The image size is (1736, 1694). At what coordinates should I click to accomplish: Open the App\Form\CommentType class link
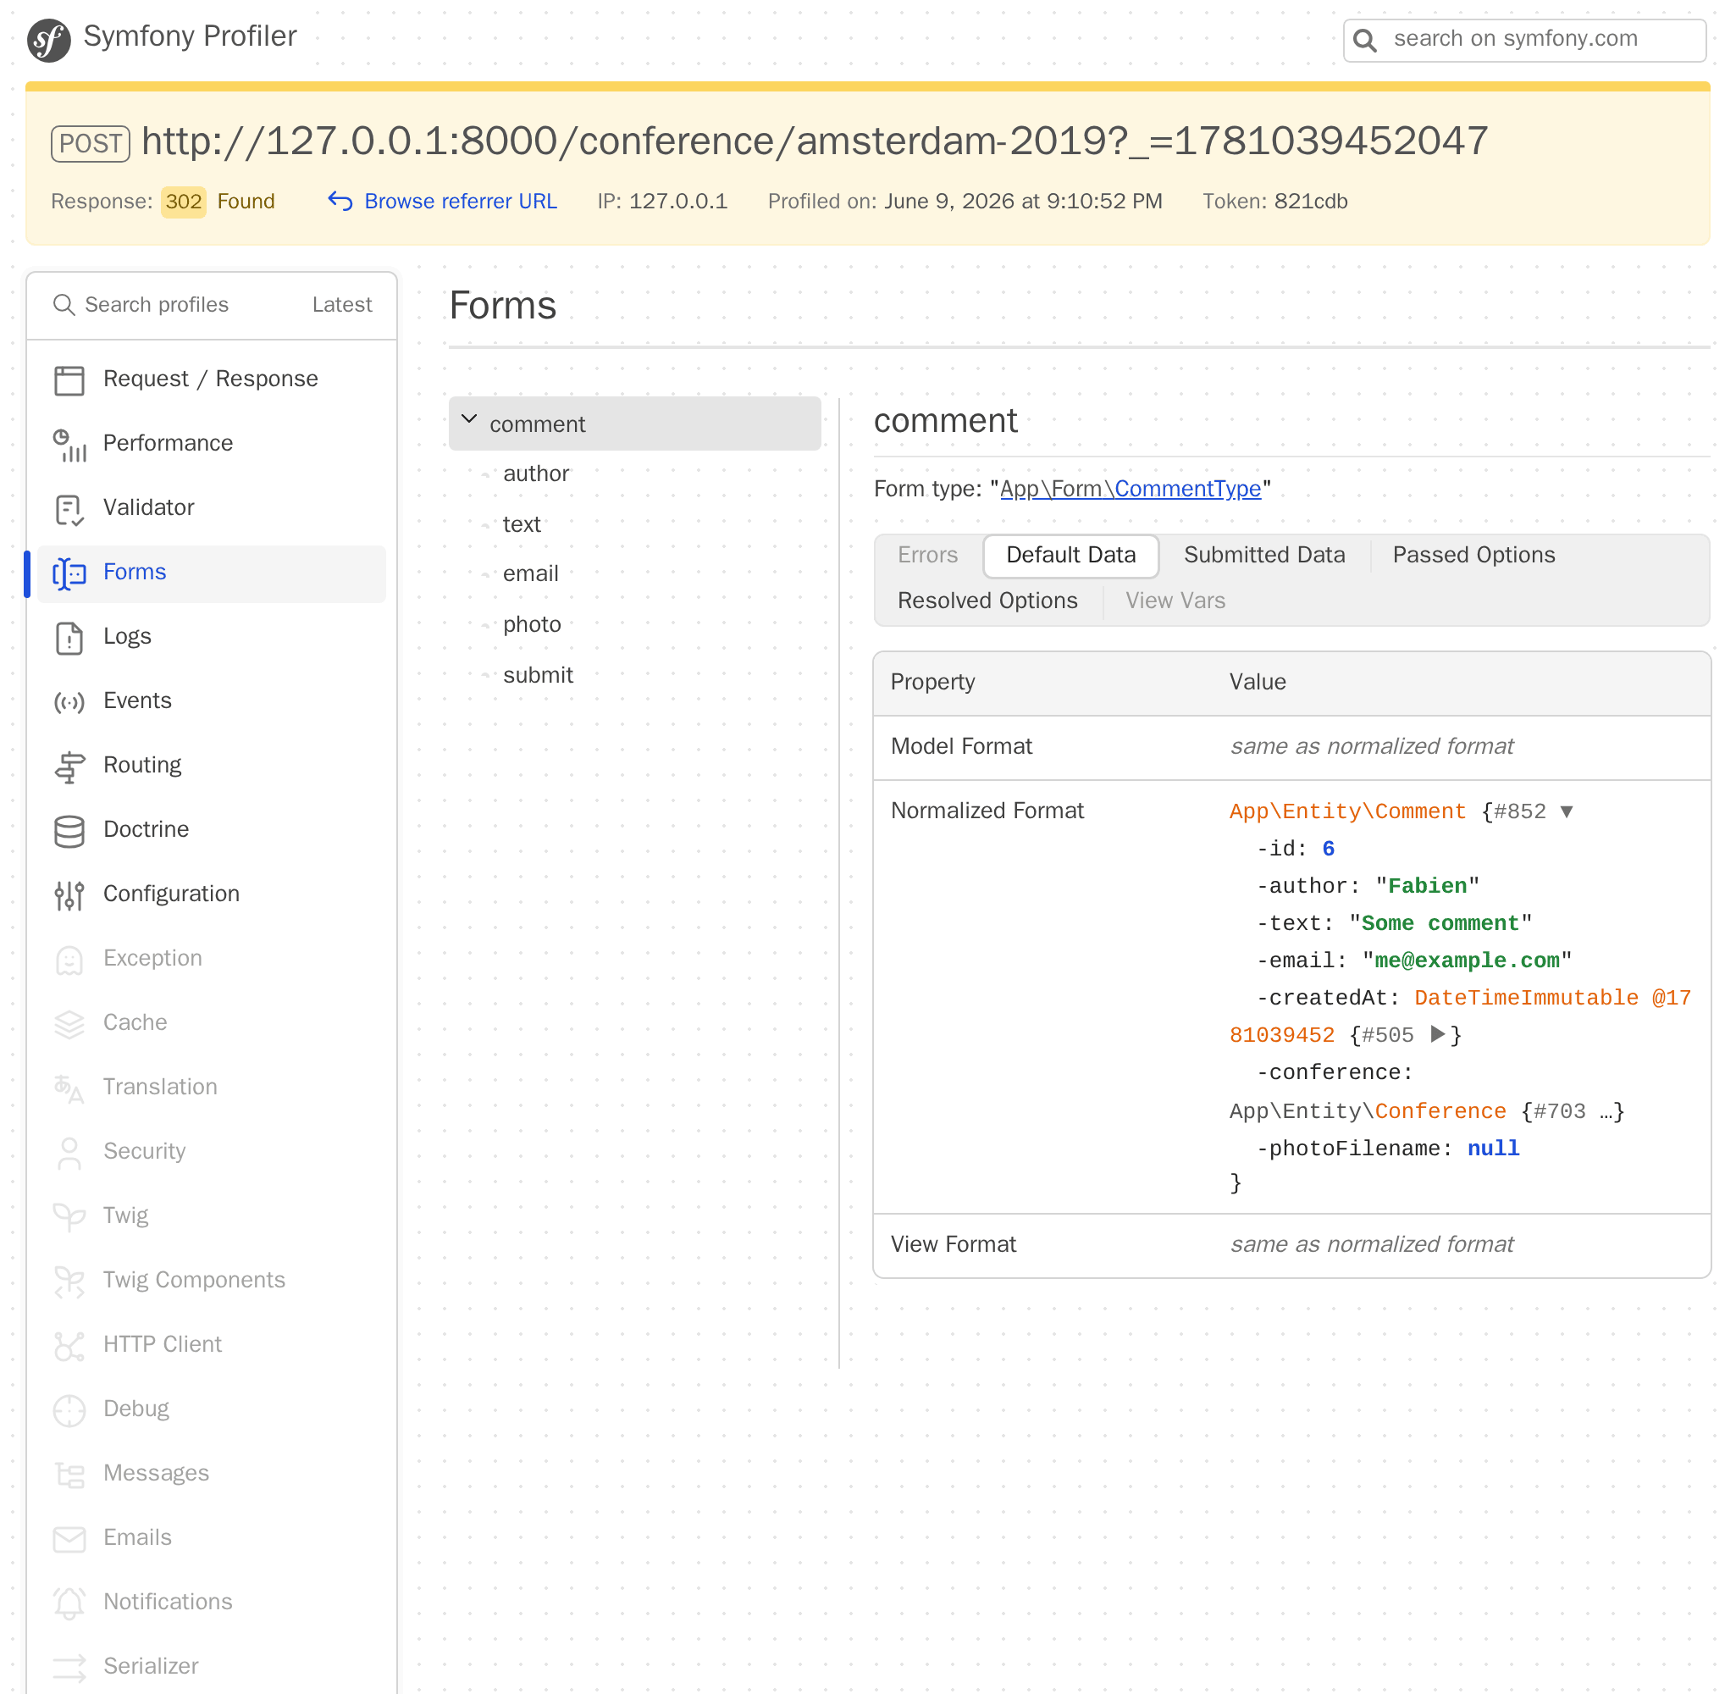click(1131, 489)
